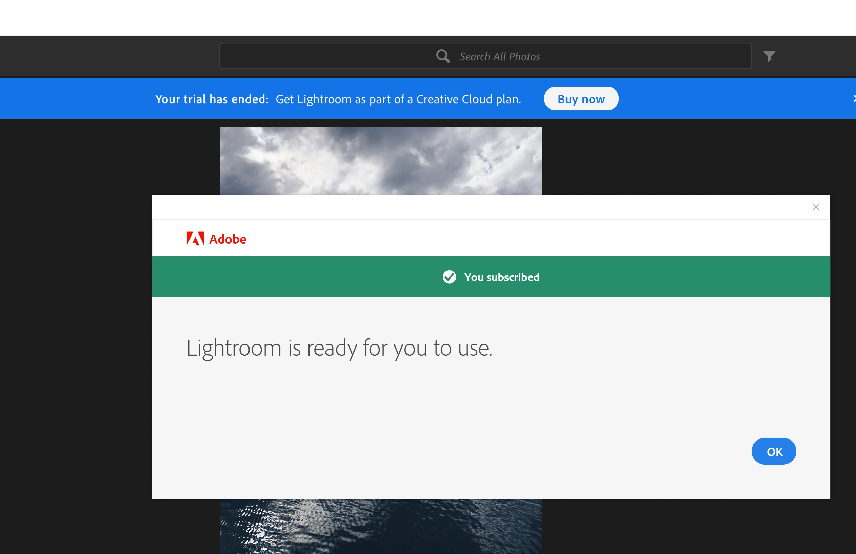Click the magnifying glass search icon
856x554 pixels.
(443, 56)
